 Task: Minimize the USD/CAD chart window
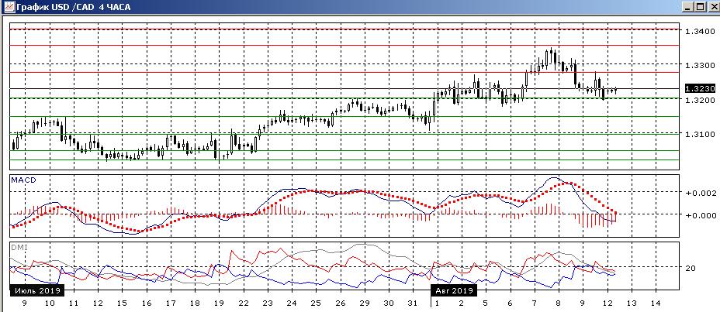point(688,7)
